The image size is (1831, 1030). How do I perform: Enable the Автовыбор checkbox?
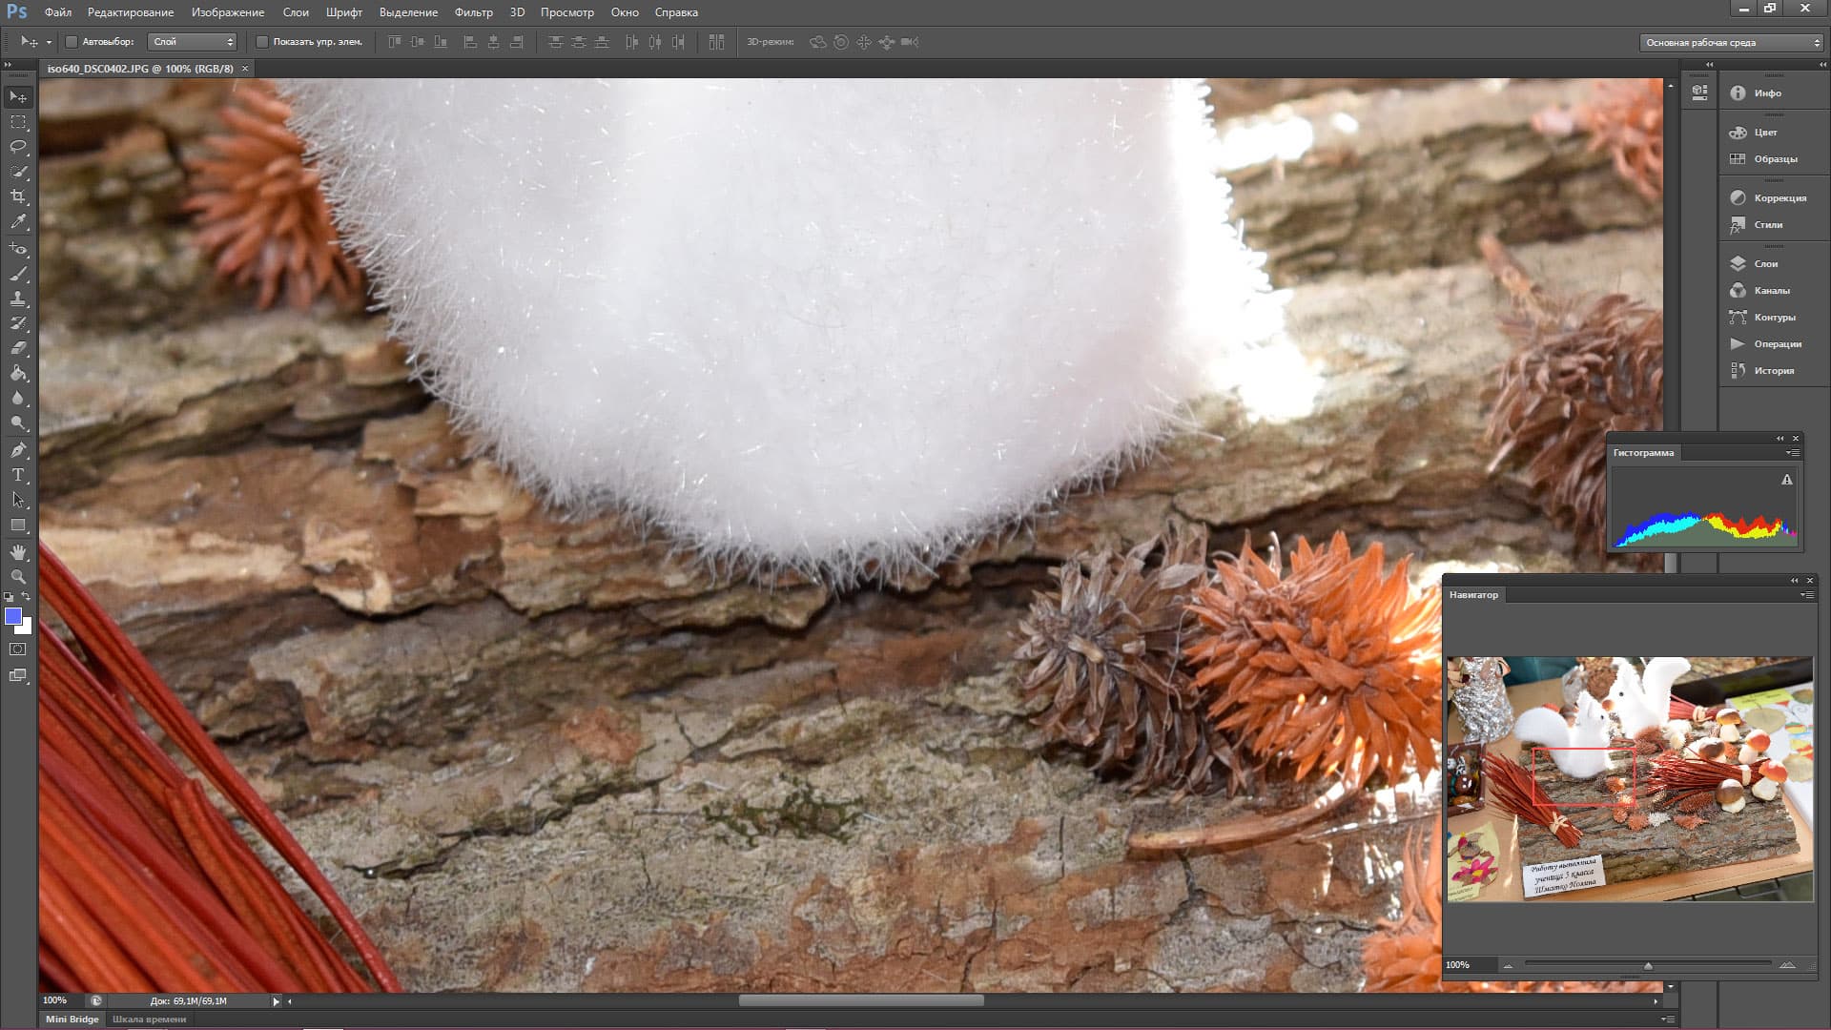72,42
